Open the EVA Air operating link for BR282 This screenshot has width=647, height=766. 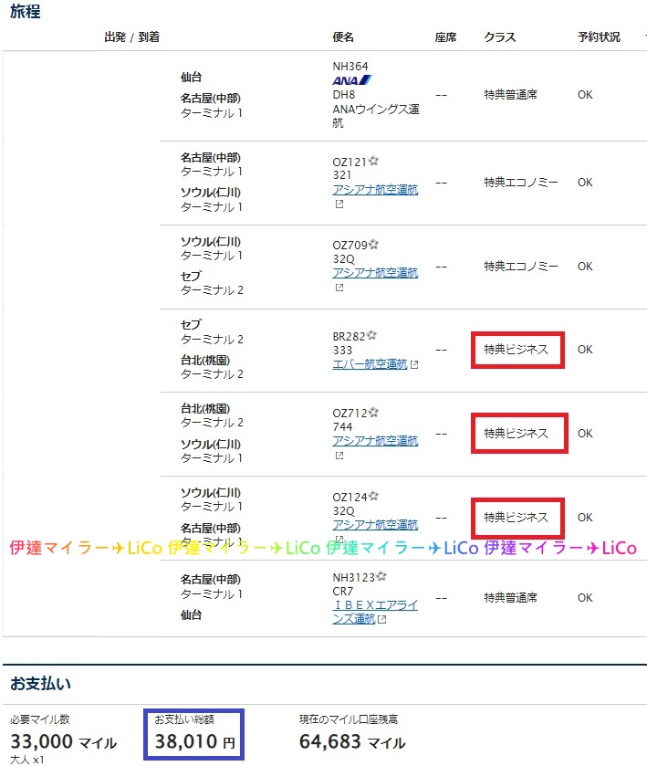370,364
